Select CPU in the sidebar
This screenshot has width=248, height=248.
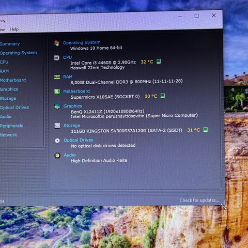click(x=4, y=62)
